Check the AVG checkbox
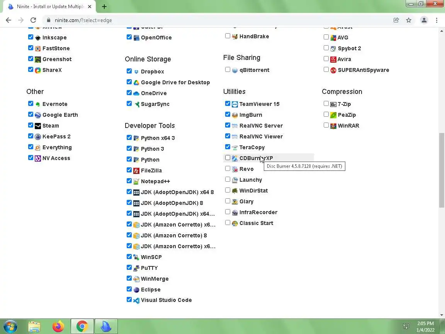 coord(326,37)
